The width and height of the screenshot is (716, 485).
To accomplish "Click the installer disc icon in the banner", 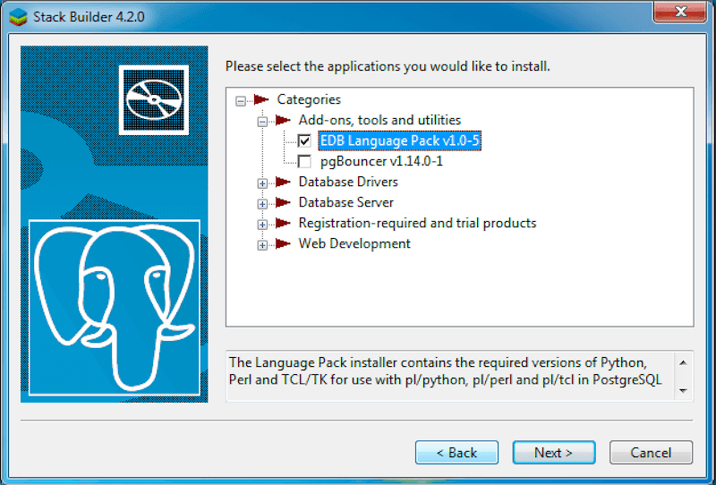I will point(152,98).
